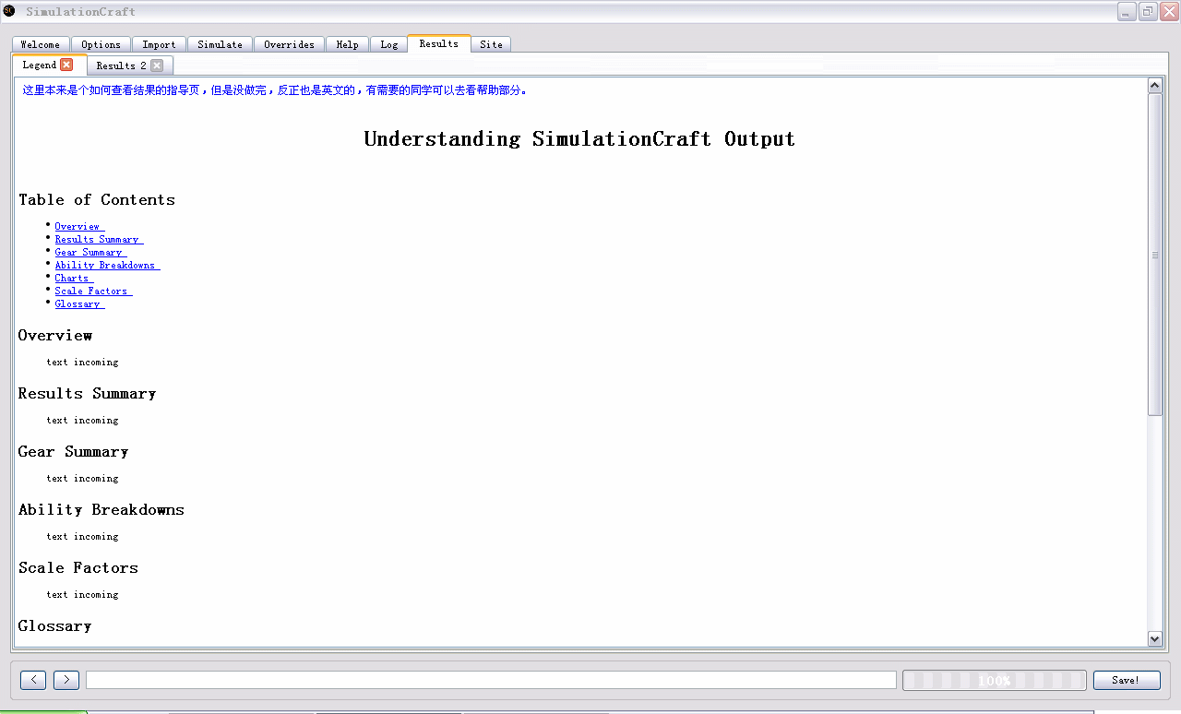Viewport: 1181px width, 714px height.
Task: Select the Results tab
Action: tap(438, 43)
